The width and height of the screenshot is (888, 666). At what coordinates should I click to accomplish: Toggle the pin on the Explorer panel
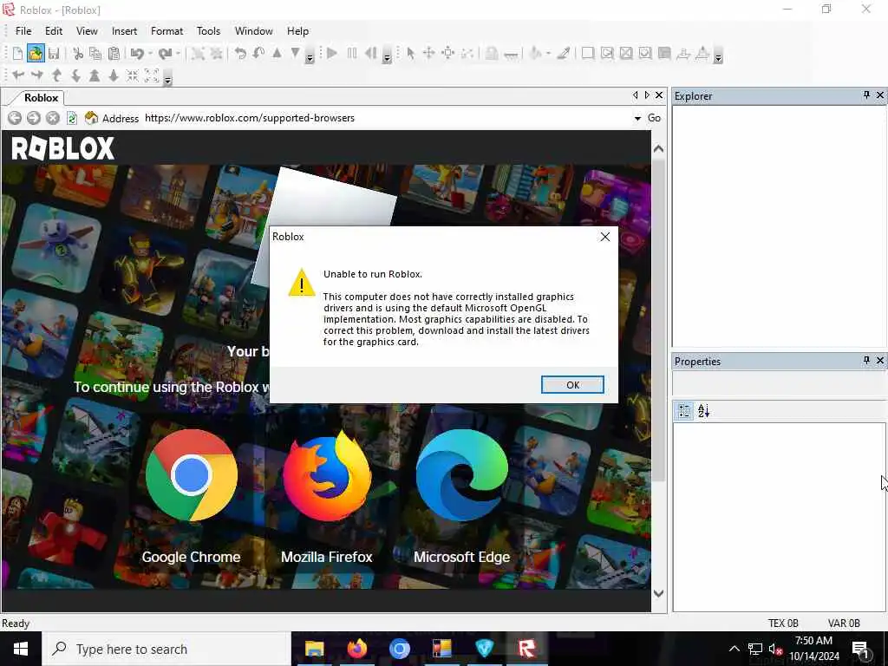[x=866, y=95]
